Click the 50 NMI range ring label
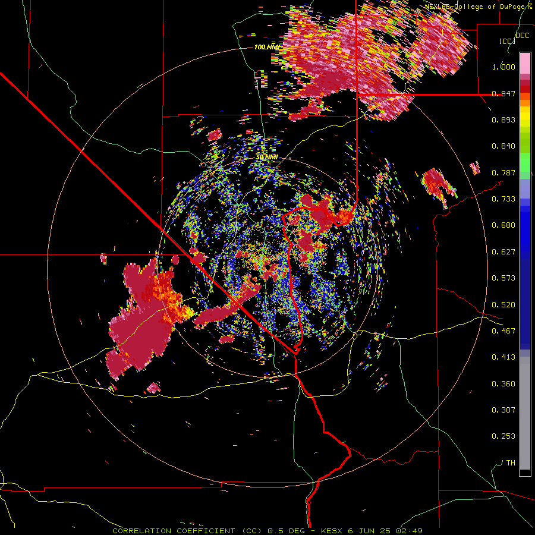The image size is (535, 535). (x=267, y=157)
